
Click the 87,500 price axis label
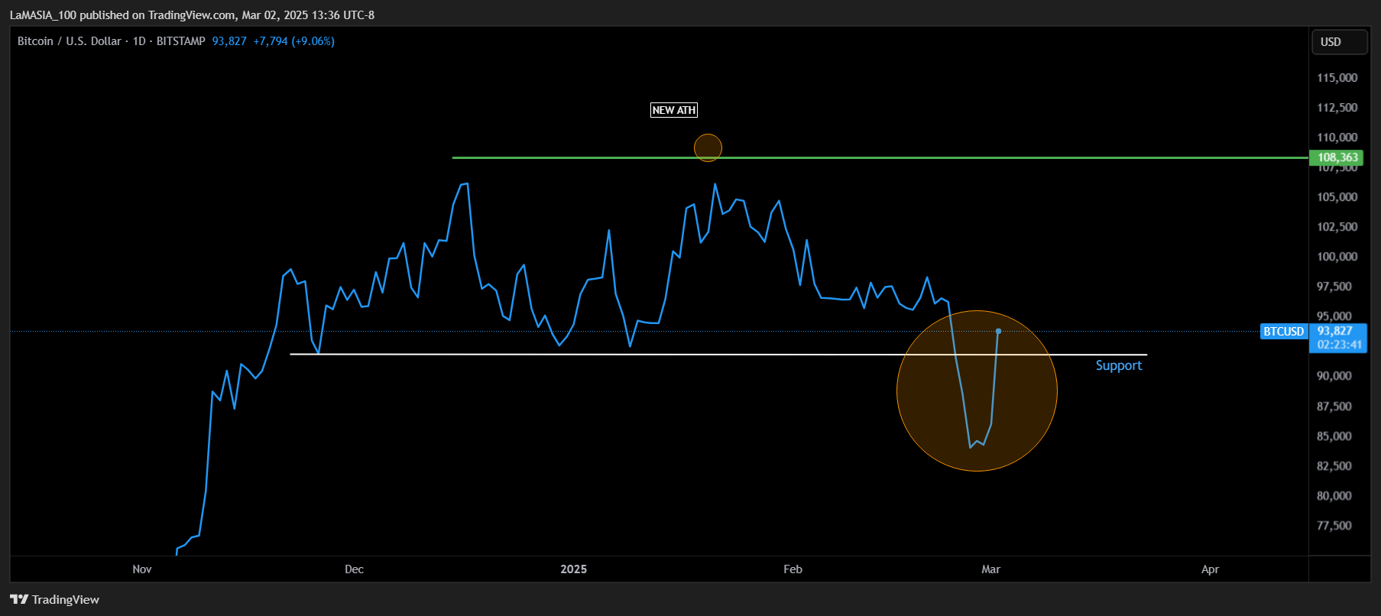click(x=1334, y=407)
